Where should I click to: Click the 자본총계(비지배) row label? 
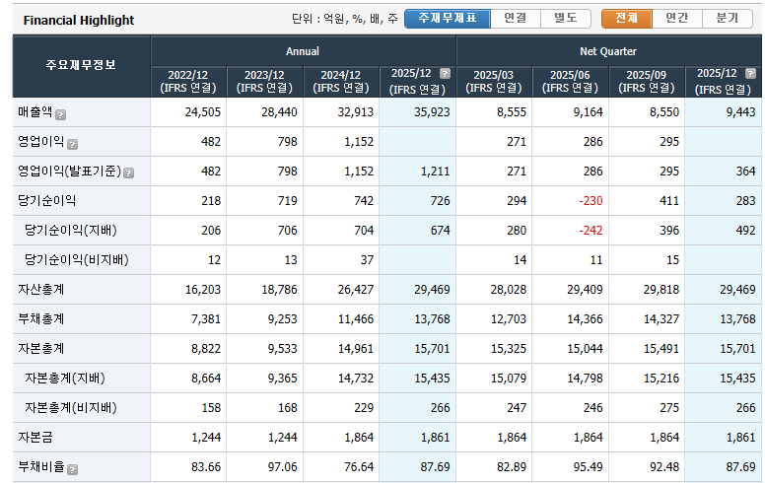pos(71,408)
